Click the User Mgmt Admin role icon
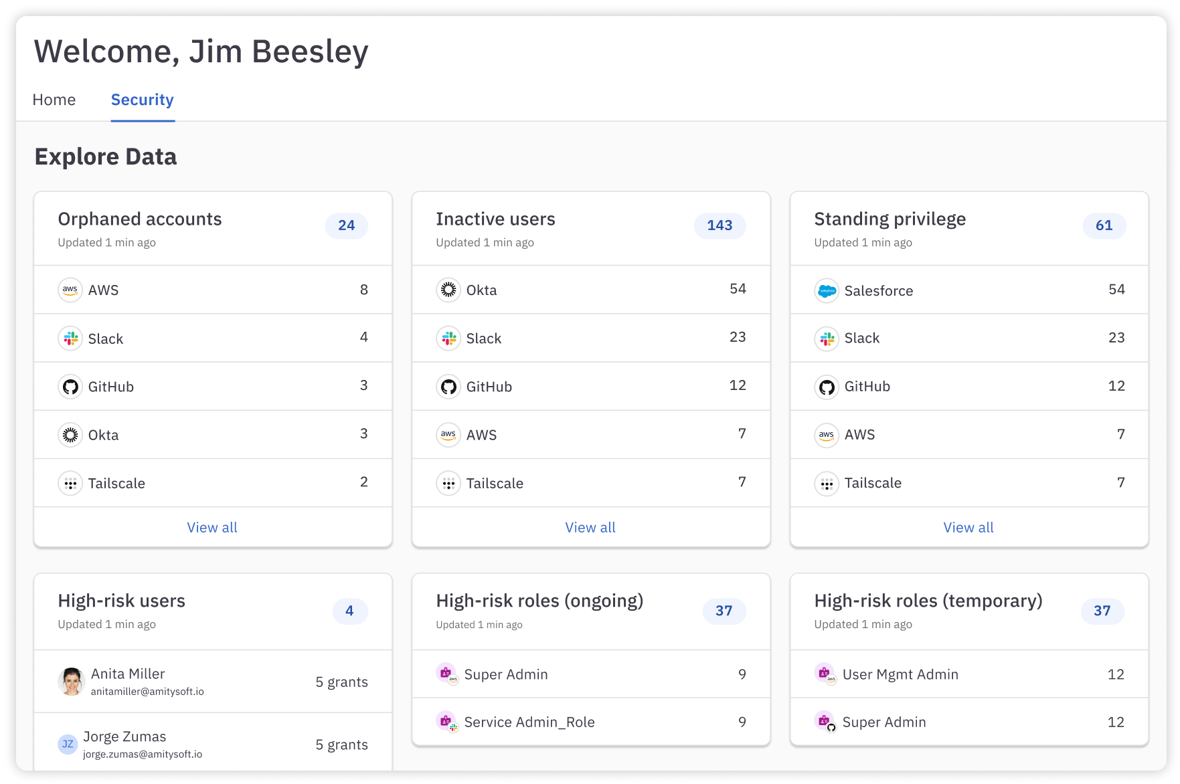The image size is (1180, 784). (826, 674)
